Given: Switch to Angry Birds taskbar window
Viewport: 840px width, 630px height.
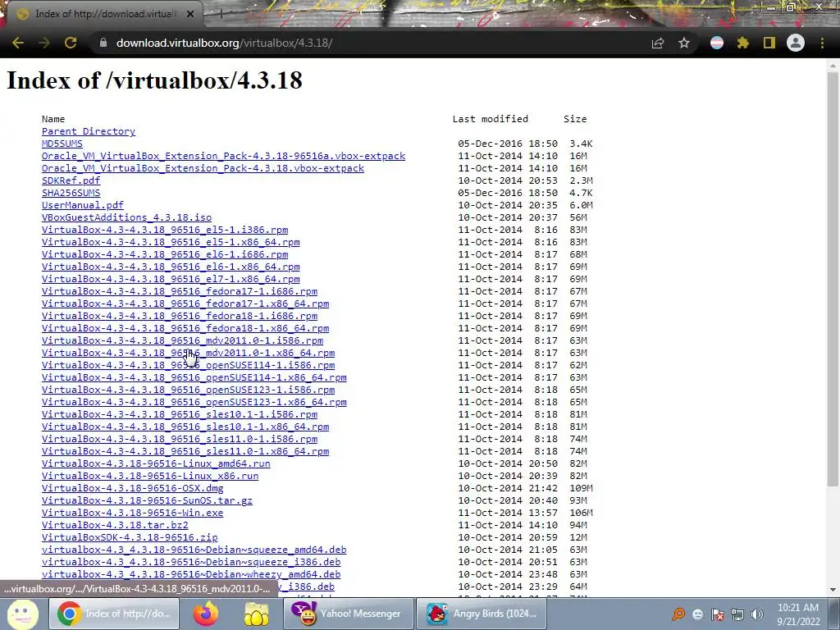Looking at the screenshot, I should point(481,614).
